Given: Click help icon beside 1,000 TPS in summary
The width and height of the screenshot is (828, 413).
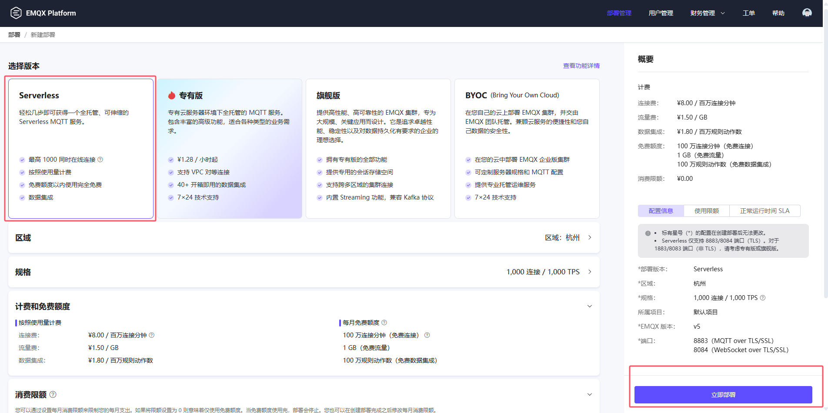Looking at the screenshot, I should [x=762, y=298].
